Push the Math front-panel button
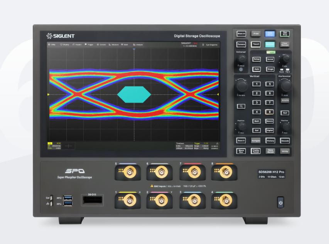Screen dimensions: 329x244 point(256,121)
